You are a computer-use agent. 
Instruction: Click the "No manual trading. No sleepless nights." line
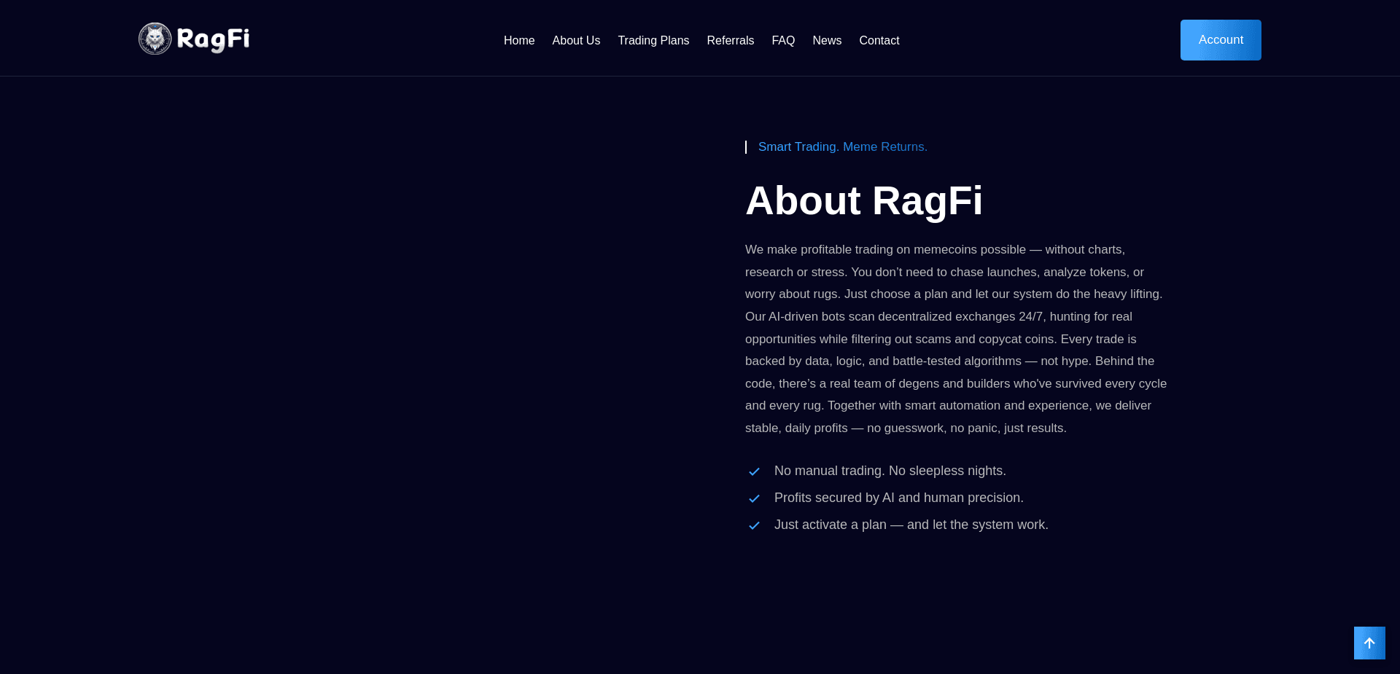[890, 471]
